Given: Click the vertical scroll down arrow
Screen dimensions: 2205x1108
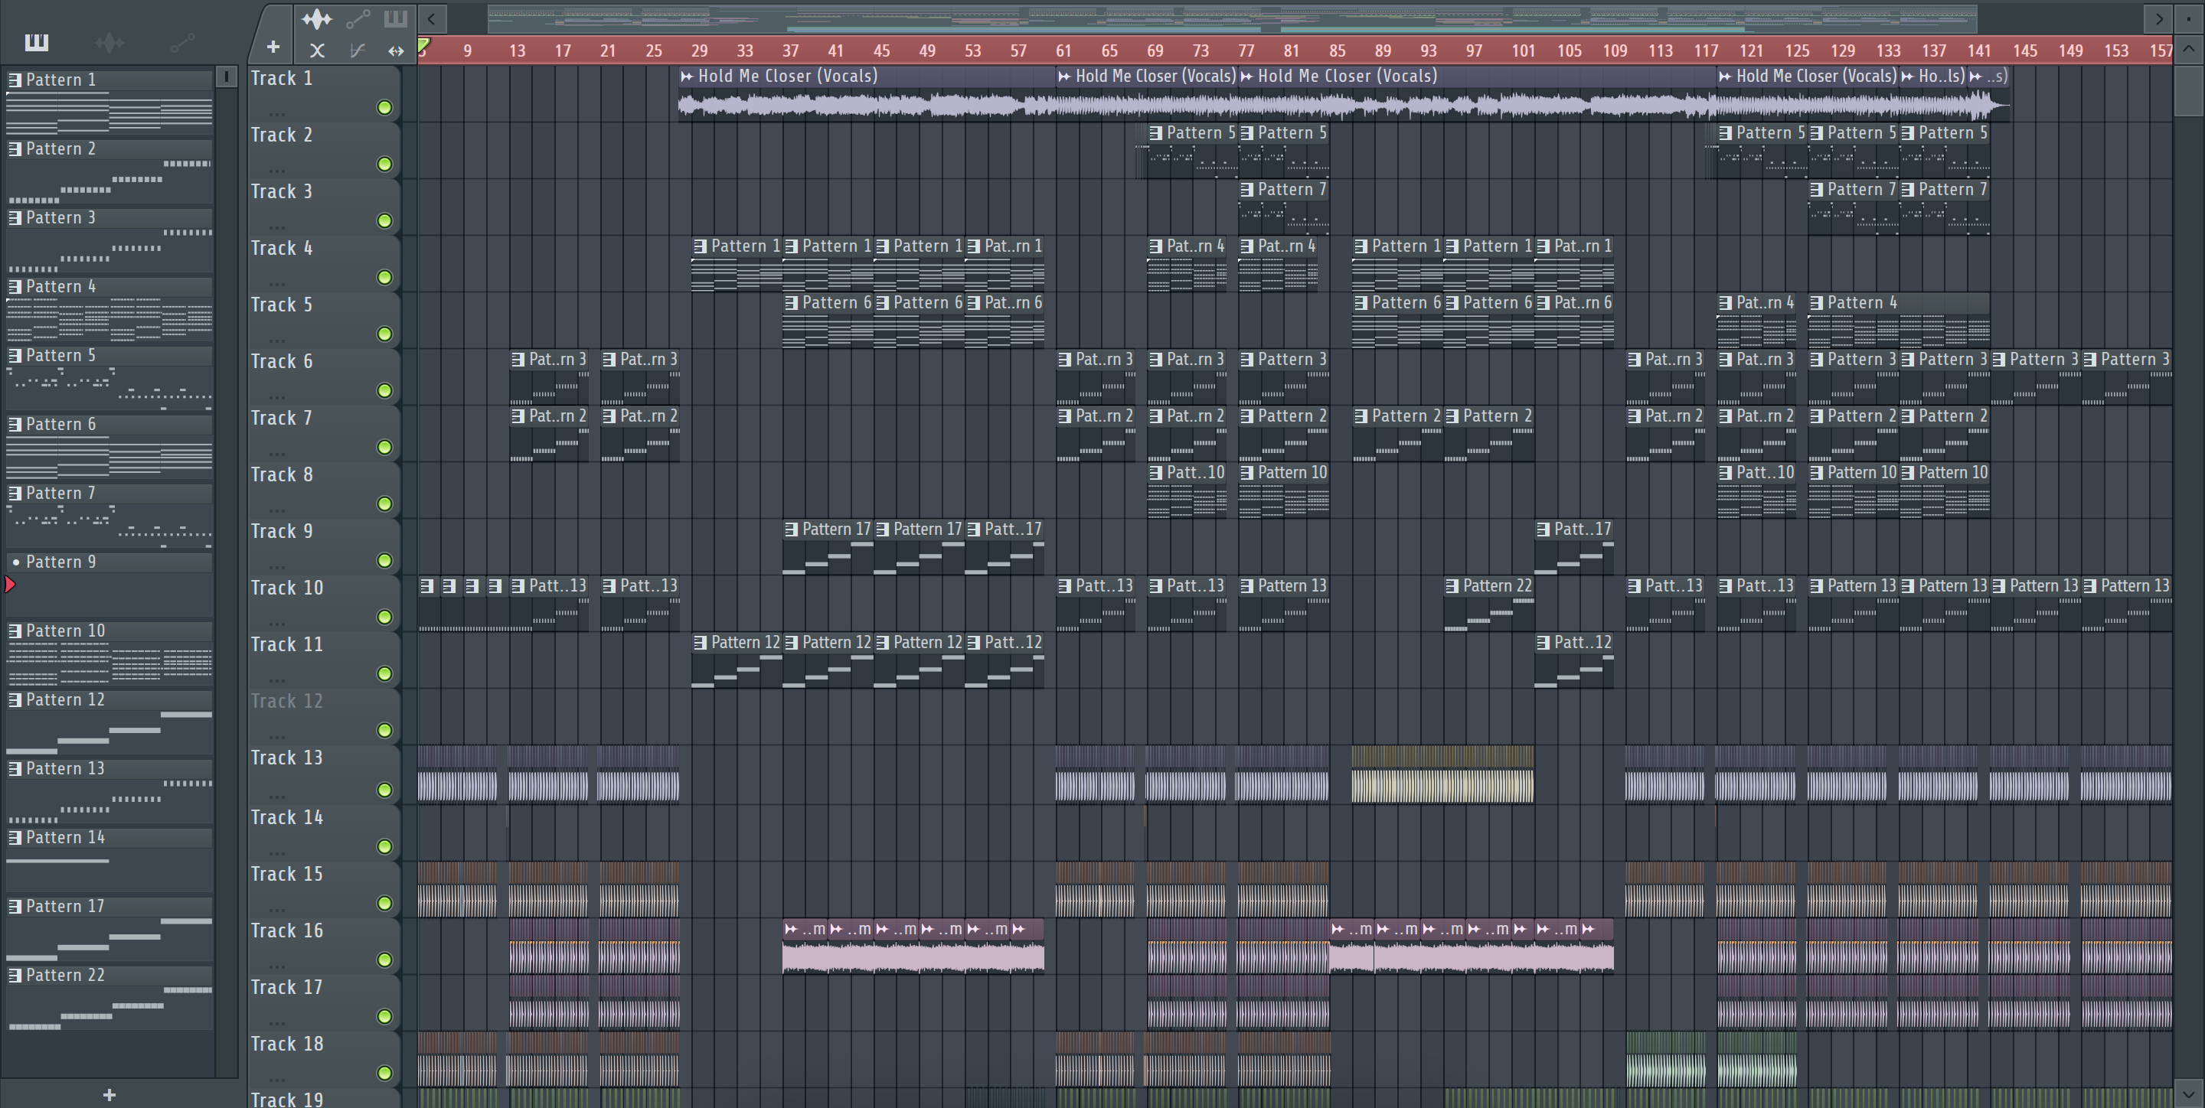Looking at the screenshot, I should [x=2189, y=1093].
